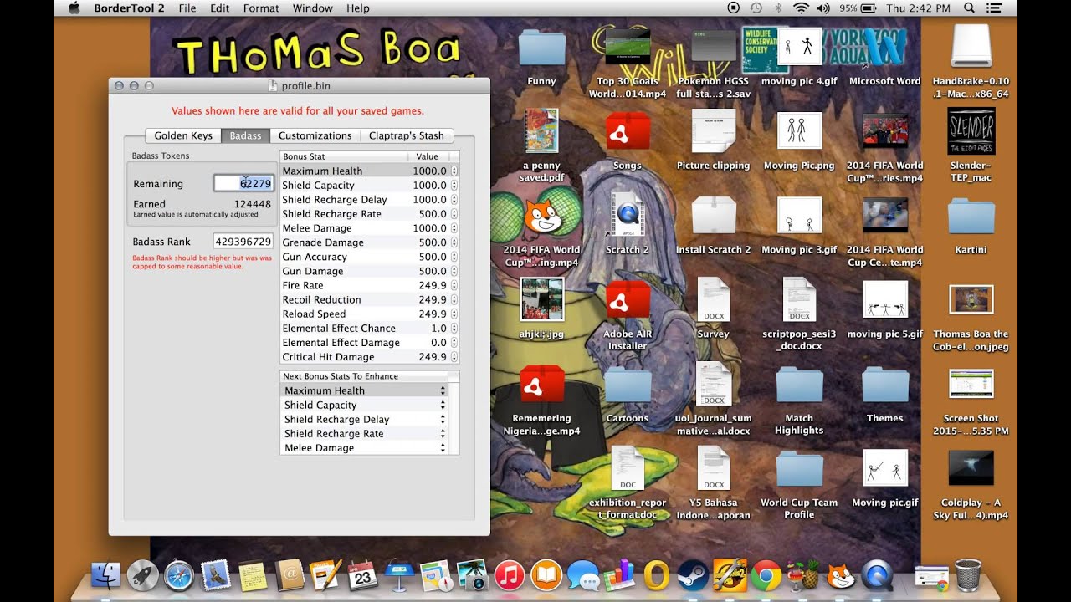Select the Cartoons folder on desktop
Image resolution: width=1071 pixels, height=602 pixels.
(628, 385)
